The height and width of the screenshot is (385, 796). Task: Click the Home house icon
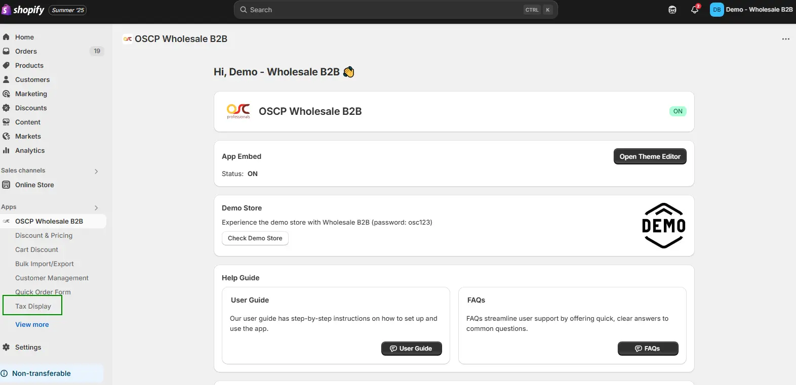pos(6,37)
